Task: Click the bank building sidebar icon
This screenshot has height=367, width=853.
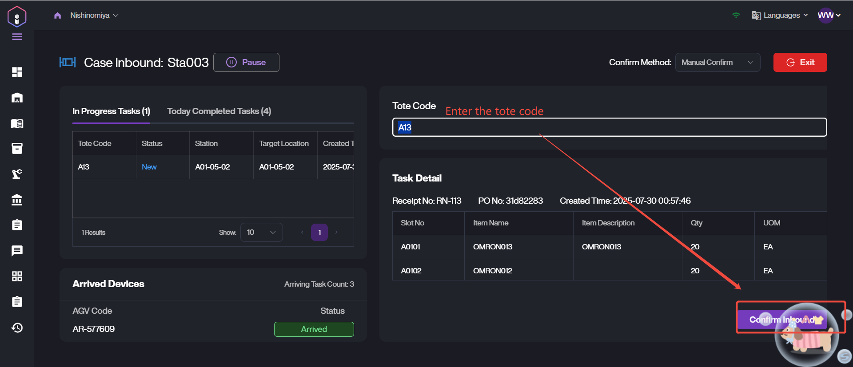Action: (x=17, y=200)
